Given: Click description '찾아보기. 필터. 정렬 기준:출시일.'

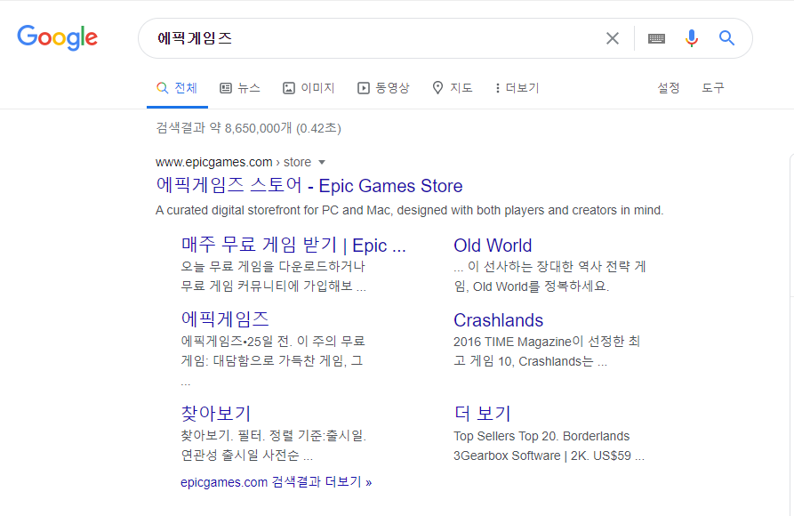Looking at the screenshot, I should (x=274, y=436).
